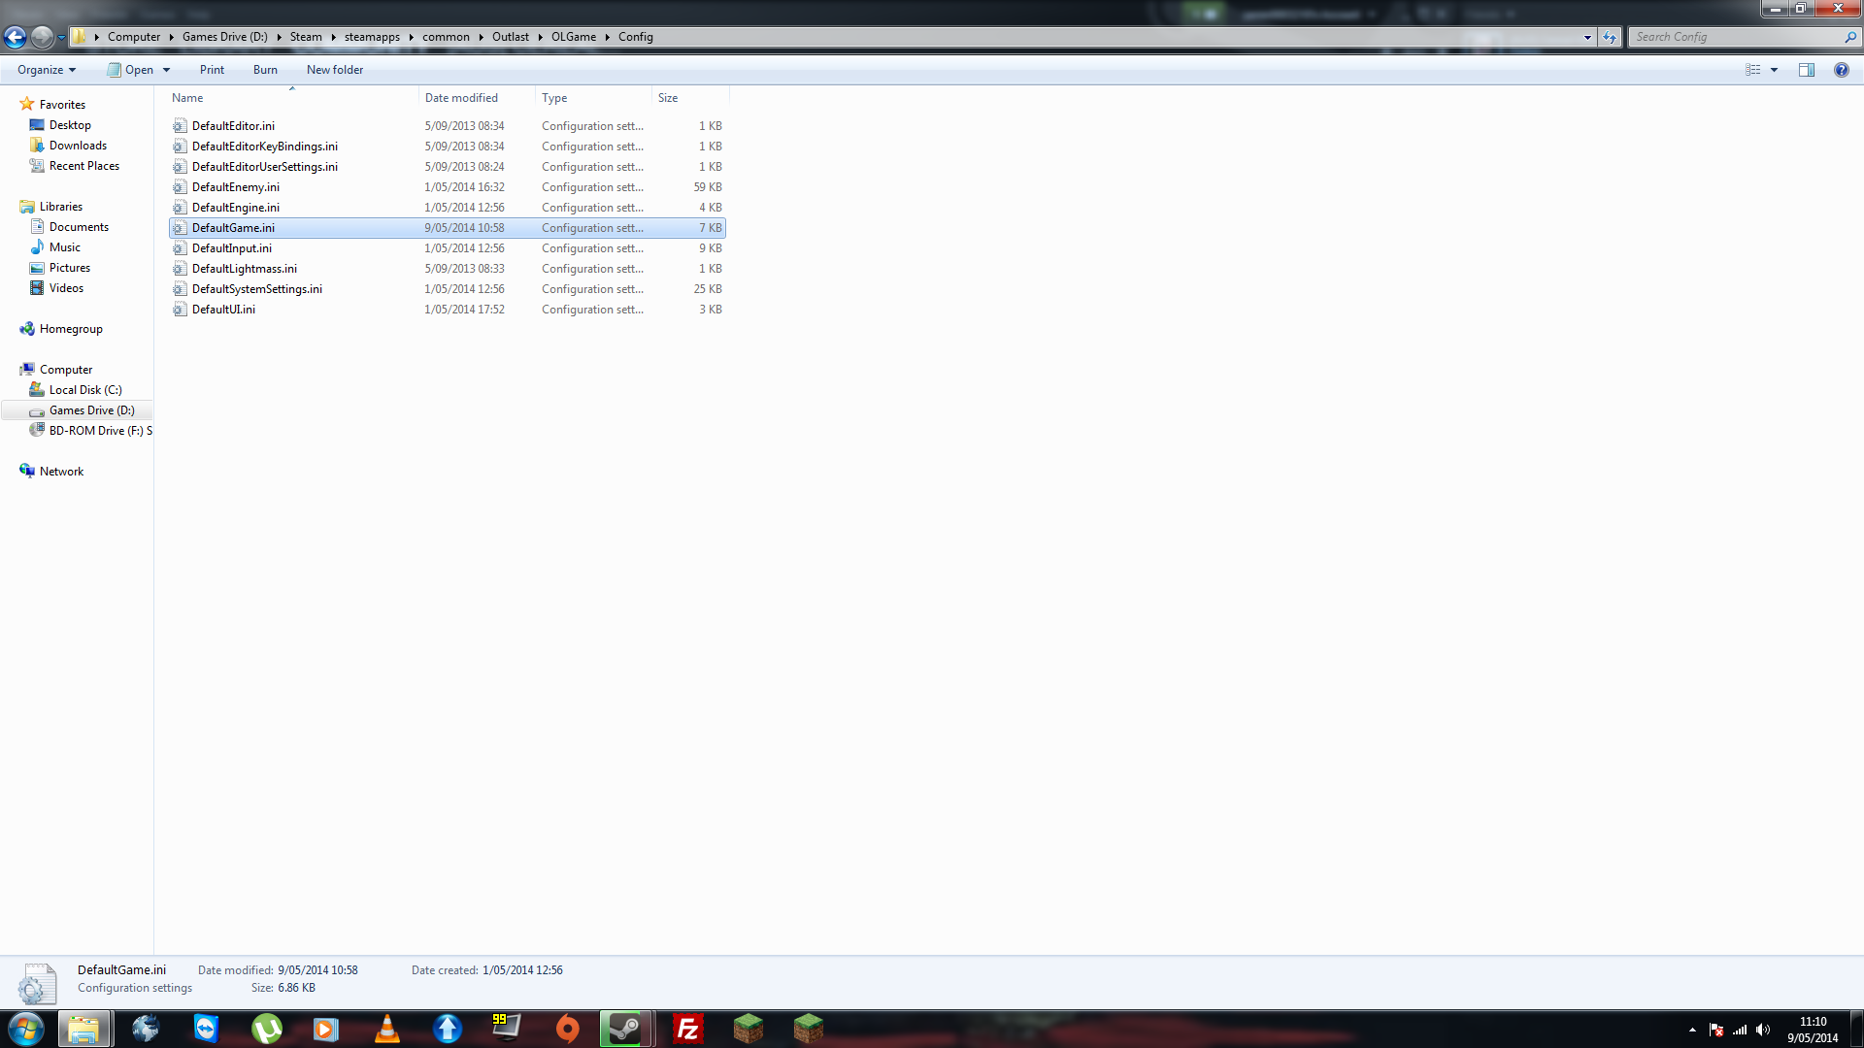
Task: Click the volume speaker tray icon
Action: (1763, 1030)
